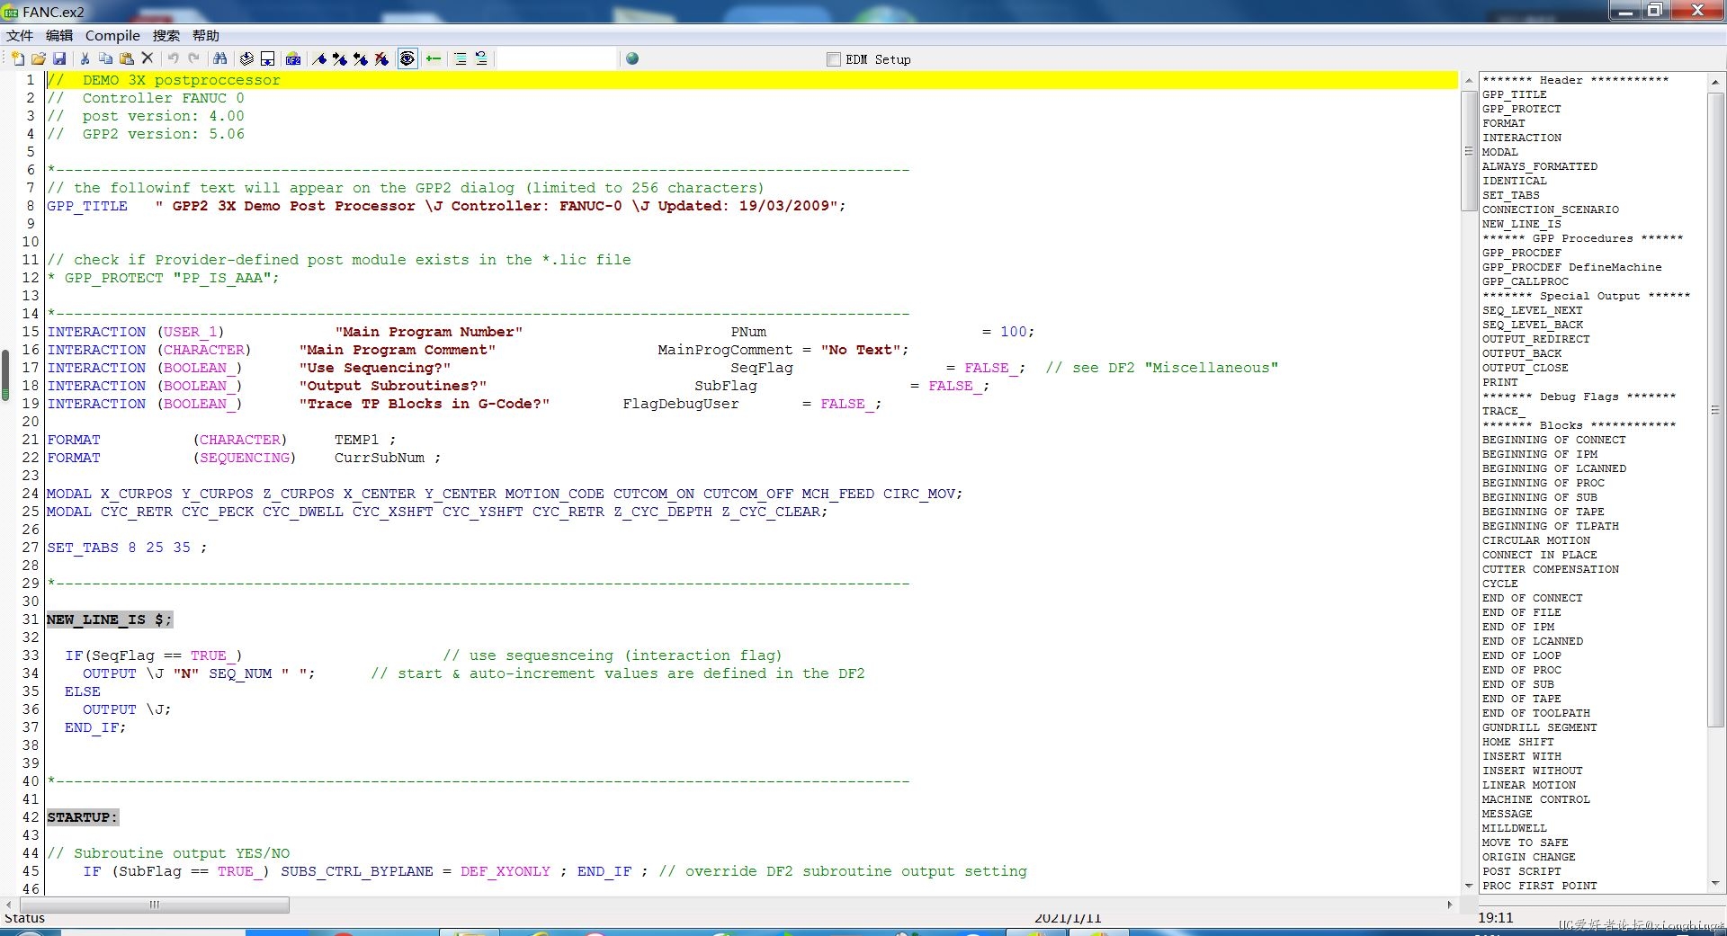Open the 搜索 menu
The image size is (1727, 936).
166,35
